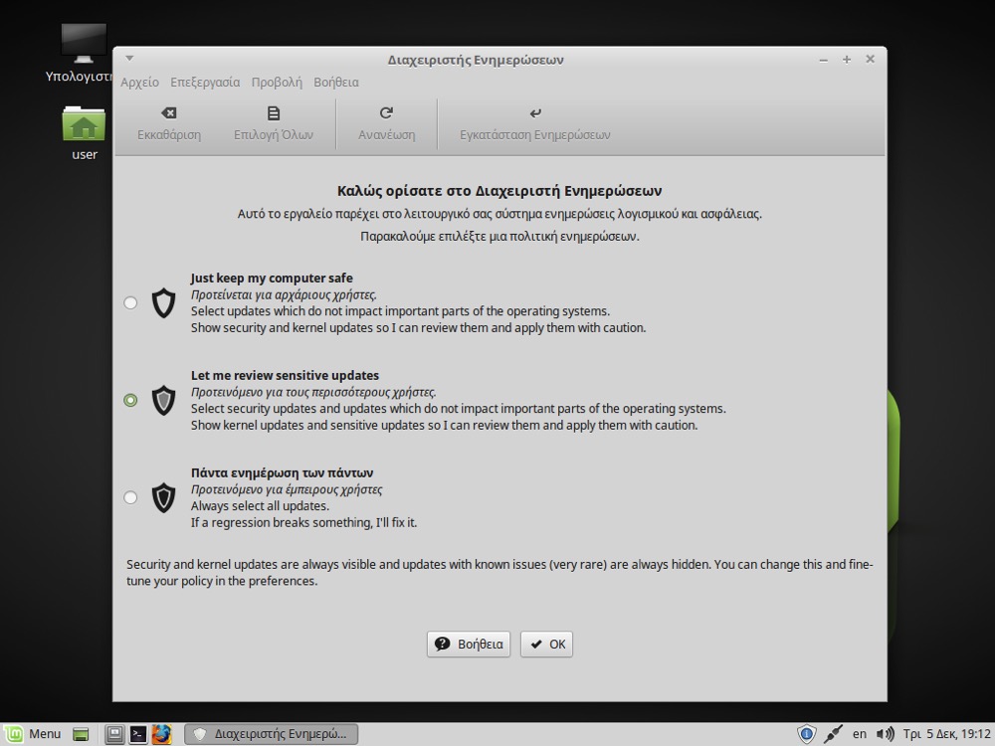Click the OK button
This screenshot has width=995, height=746.
pyautogui.click(x=547, y=644)
